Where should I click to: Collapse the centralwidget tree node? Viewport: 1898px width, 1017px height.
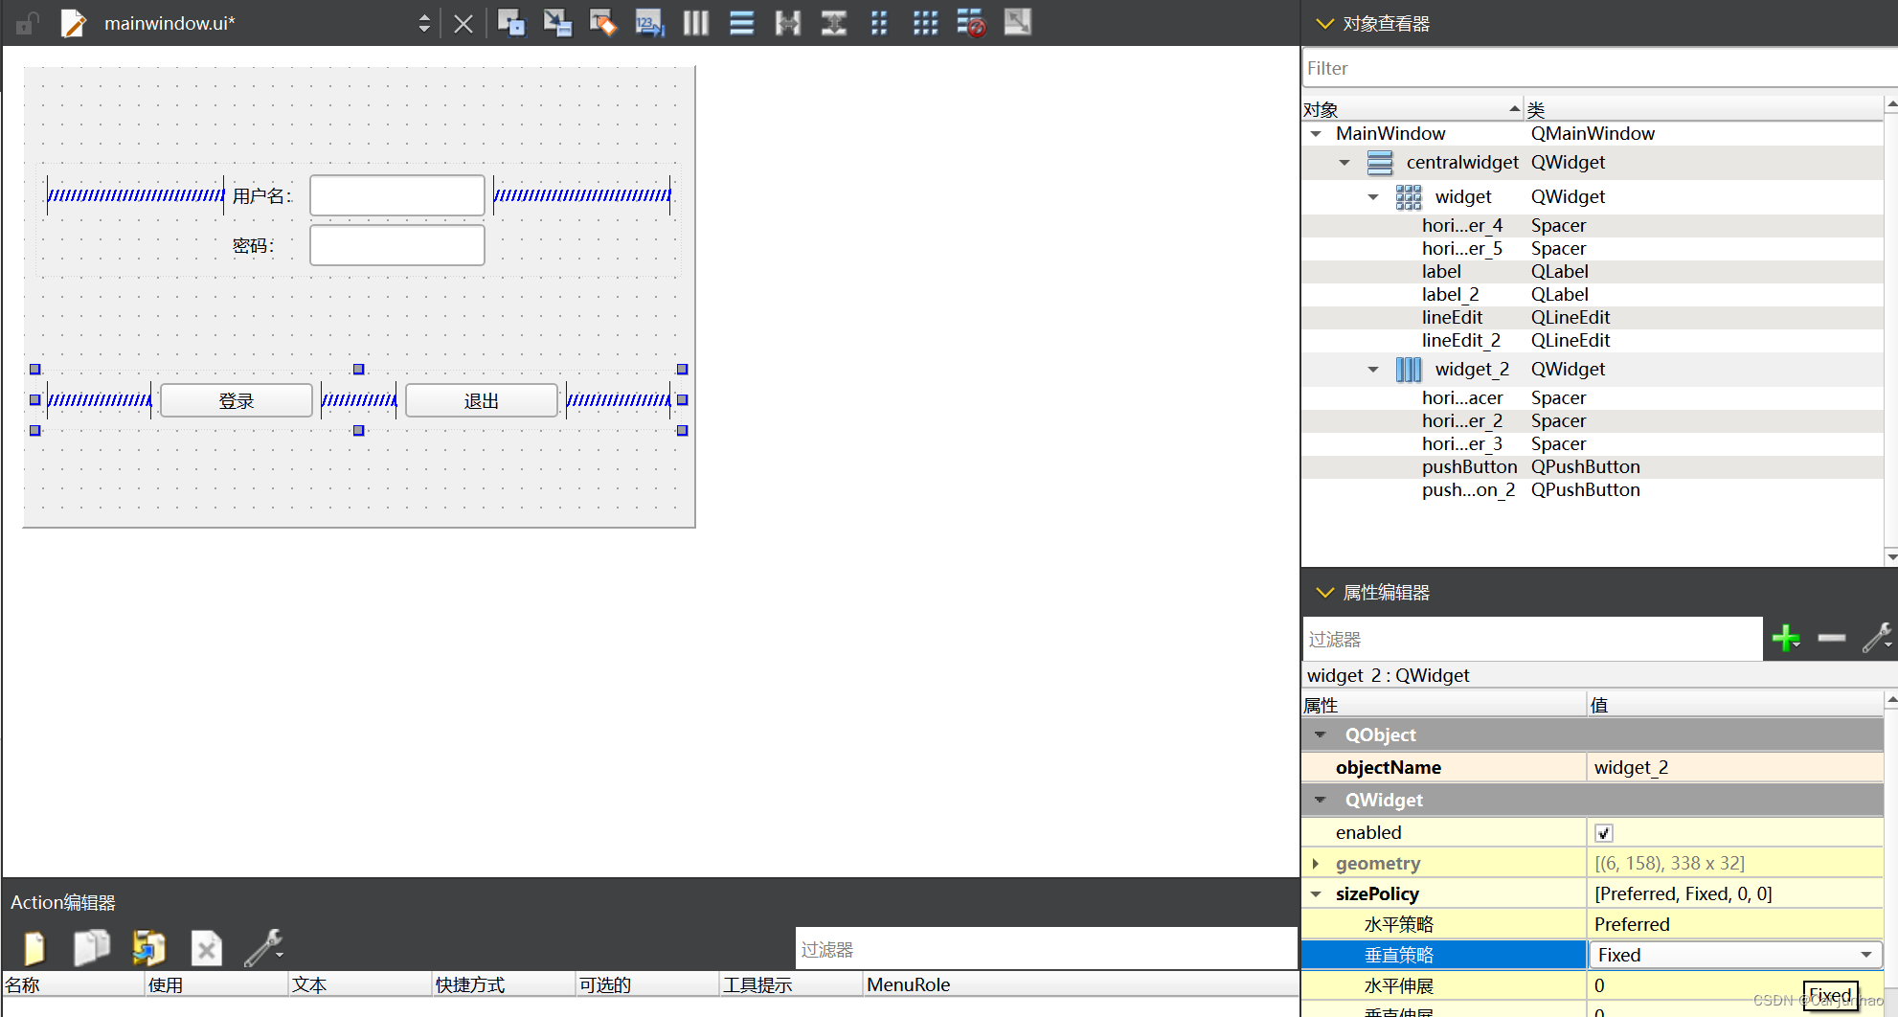[x=1345, y=163]
